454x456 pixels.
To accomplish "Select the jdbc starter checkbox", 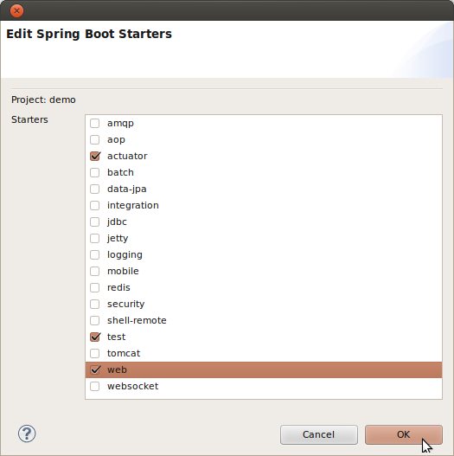I will (x=95, y=222).
